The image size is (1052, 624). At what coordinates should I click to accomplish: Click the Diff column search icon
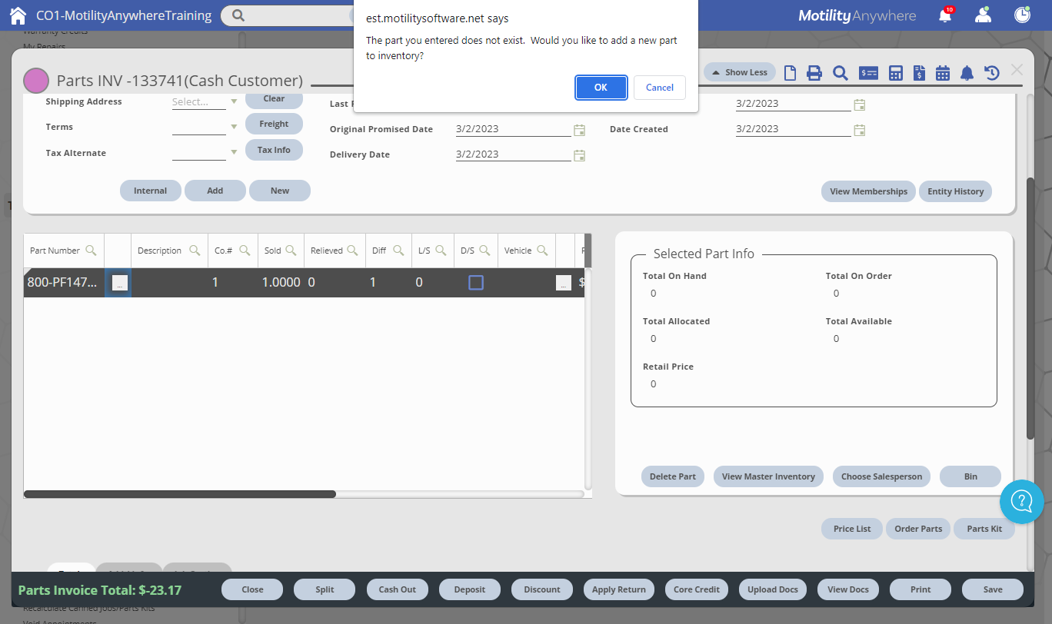(398, 251)
